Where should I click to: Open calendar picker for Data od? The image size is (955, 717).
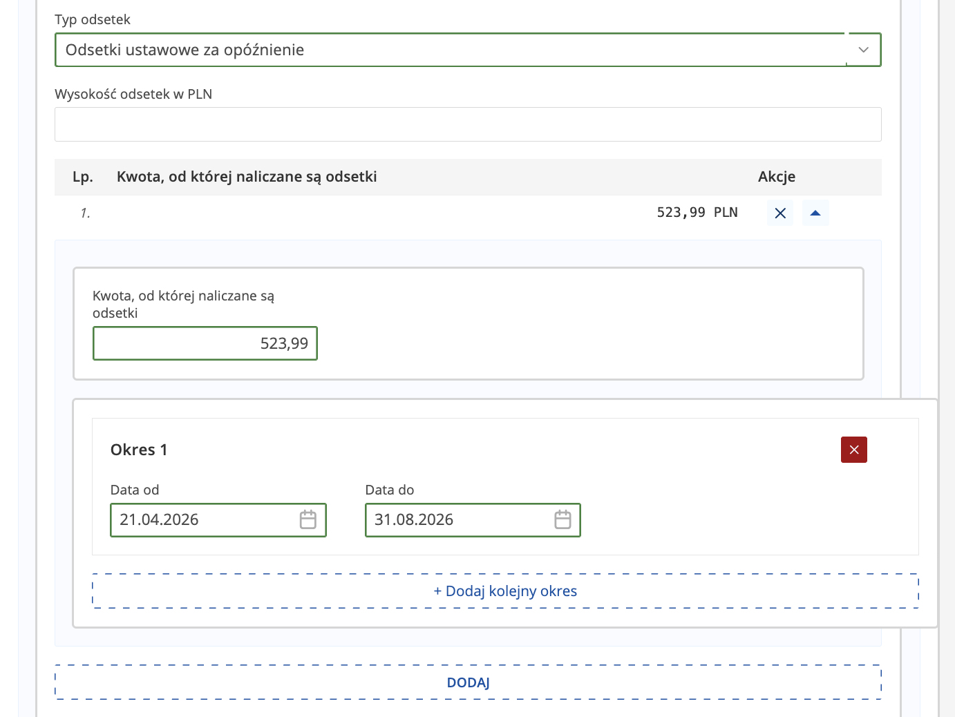308,519
